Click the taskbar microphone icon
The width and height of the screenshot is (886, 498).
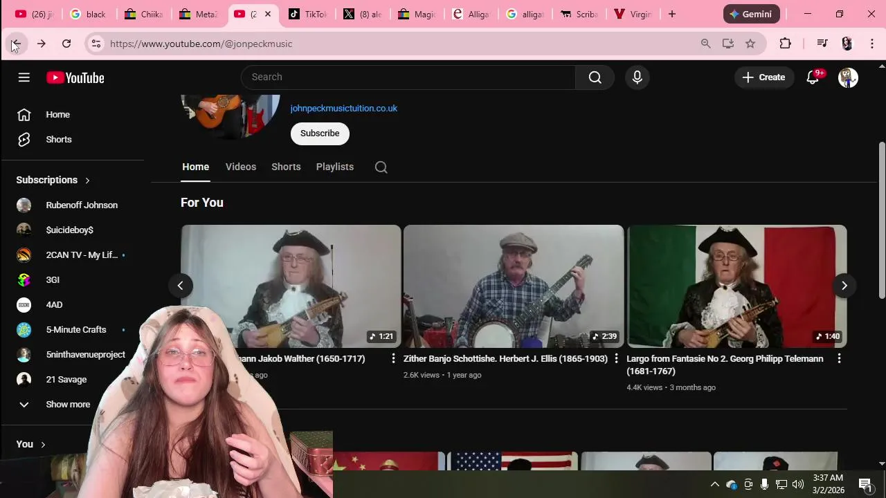(764, 484)
